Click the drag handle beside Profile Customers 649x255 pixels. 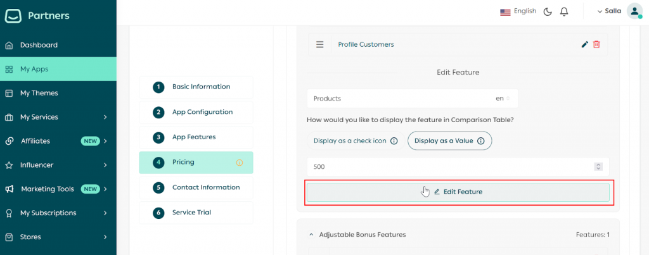pyautogui.click(x=319, y=44)
